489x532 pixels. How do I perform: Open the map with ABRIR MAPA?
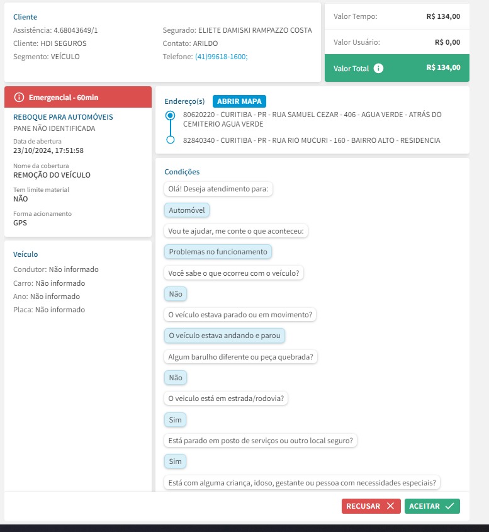[x=239, y=101]
